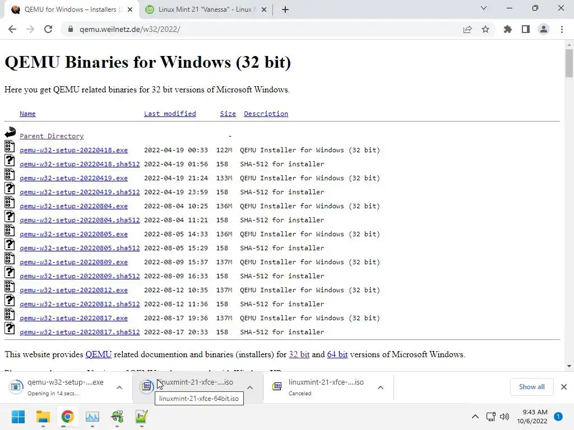Click the page vertical scrollbar thumb
Screen dimensions: 574x430
pos(568,63)
